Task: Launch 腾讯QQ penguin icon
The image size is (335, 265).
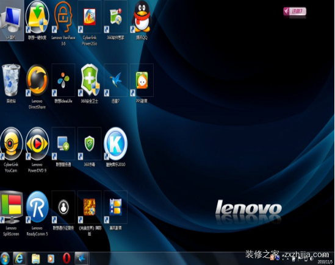Action: [142, 21]
